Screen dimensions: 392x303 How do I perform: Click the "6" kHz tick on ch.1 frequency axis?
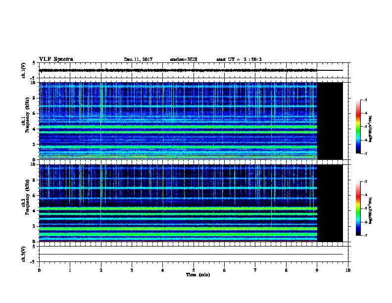(35, 113)
